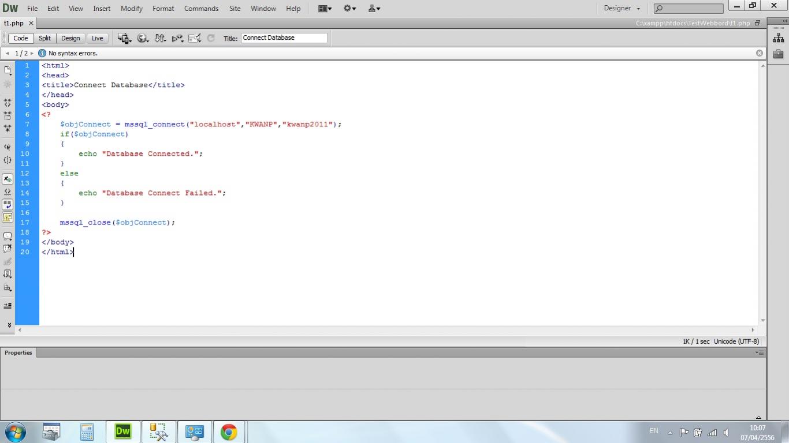Expand the Properties panel arrow
Screen dimensions: 789x443
pos(758,417)
